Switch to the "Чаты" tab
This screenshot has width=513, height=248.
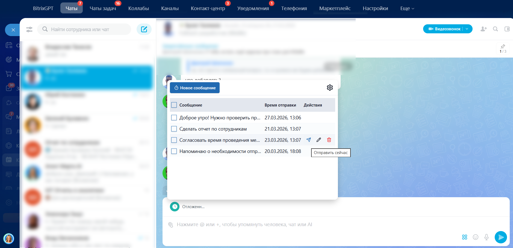[x=72, y=8]
